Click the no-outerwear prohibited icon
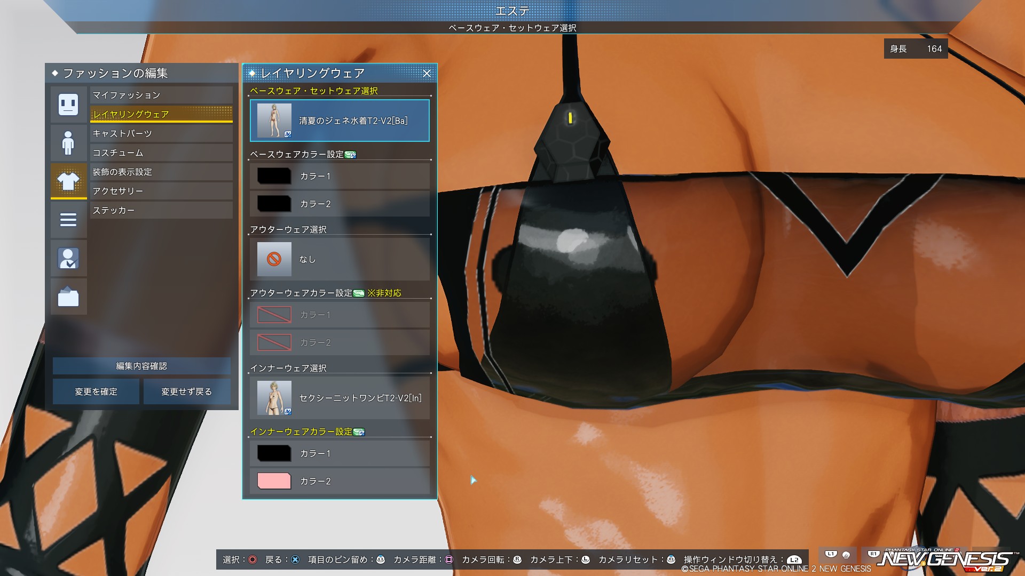 274,259
